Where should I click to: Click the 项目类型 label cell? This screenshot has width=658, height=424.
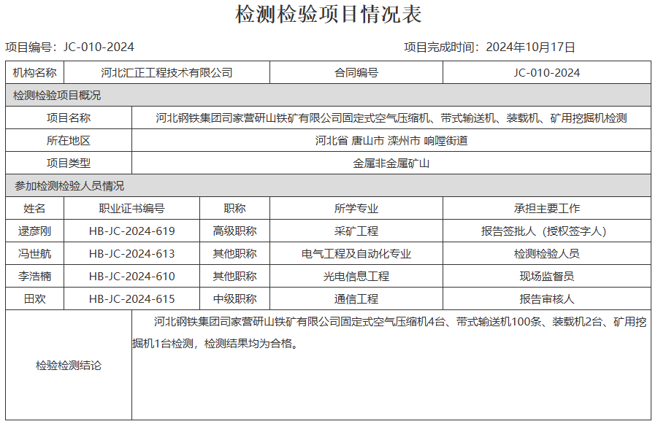click(69, 163)
